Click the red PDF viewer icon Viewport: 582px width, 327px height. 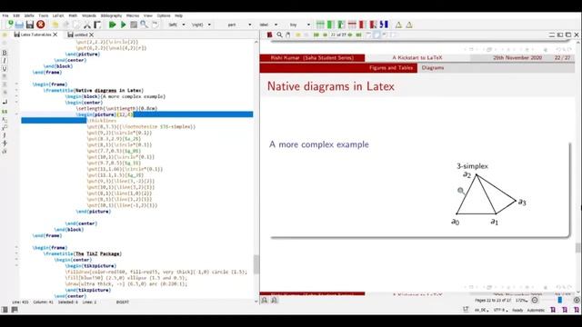[x=270, y=35]
